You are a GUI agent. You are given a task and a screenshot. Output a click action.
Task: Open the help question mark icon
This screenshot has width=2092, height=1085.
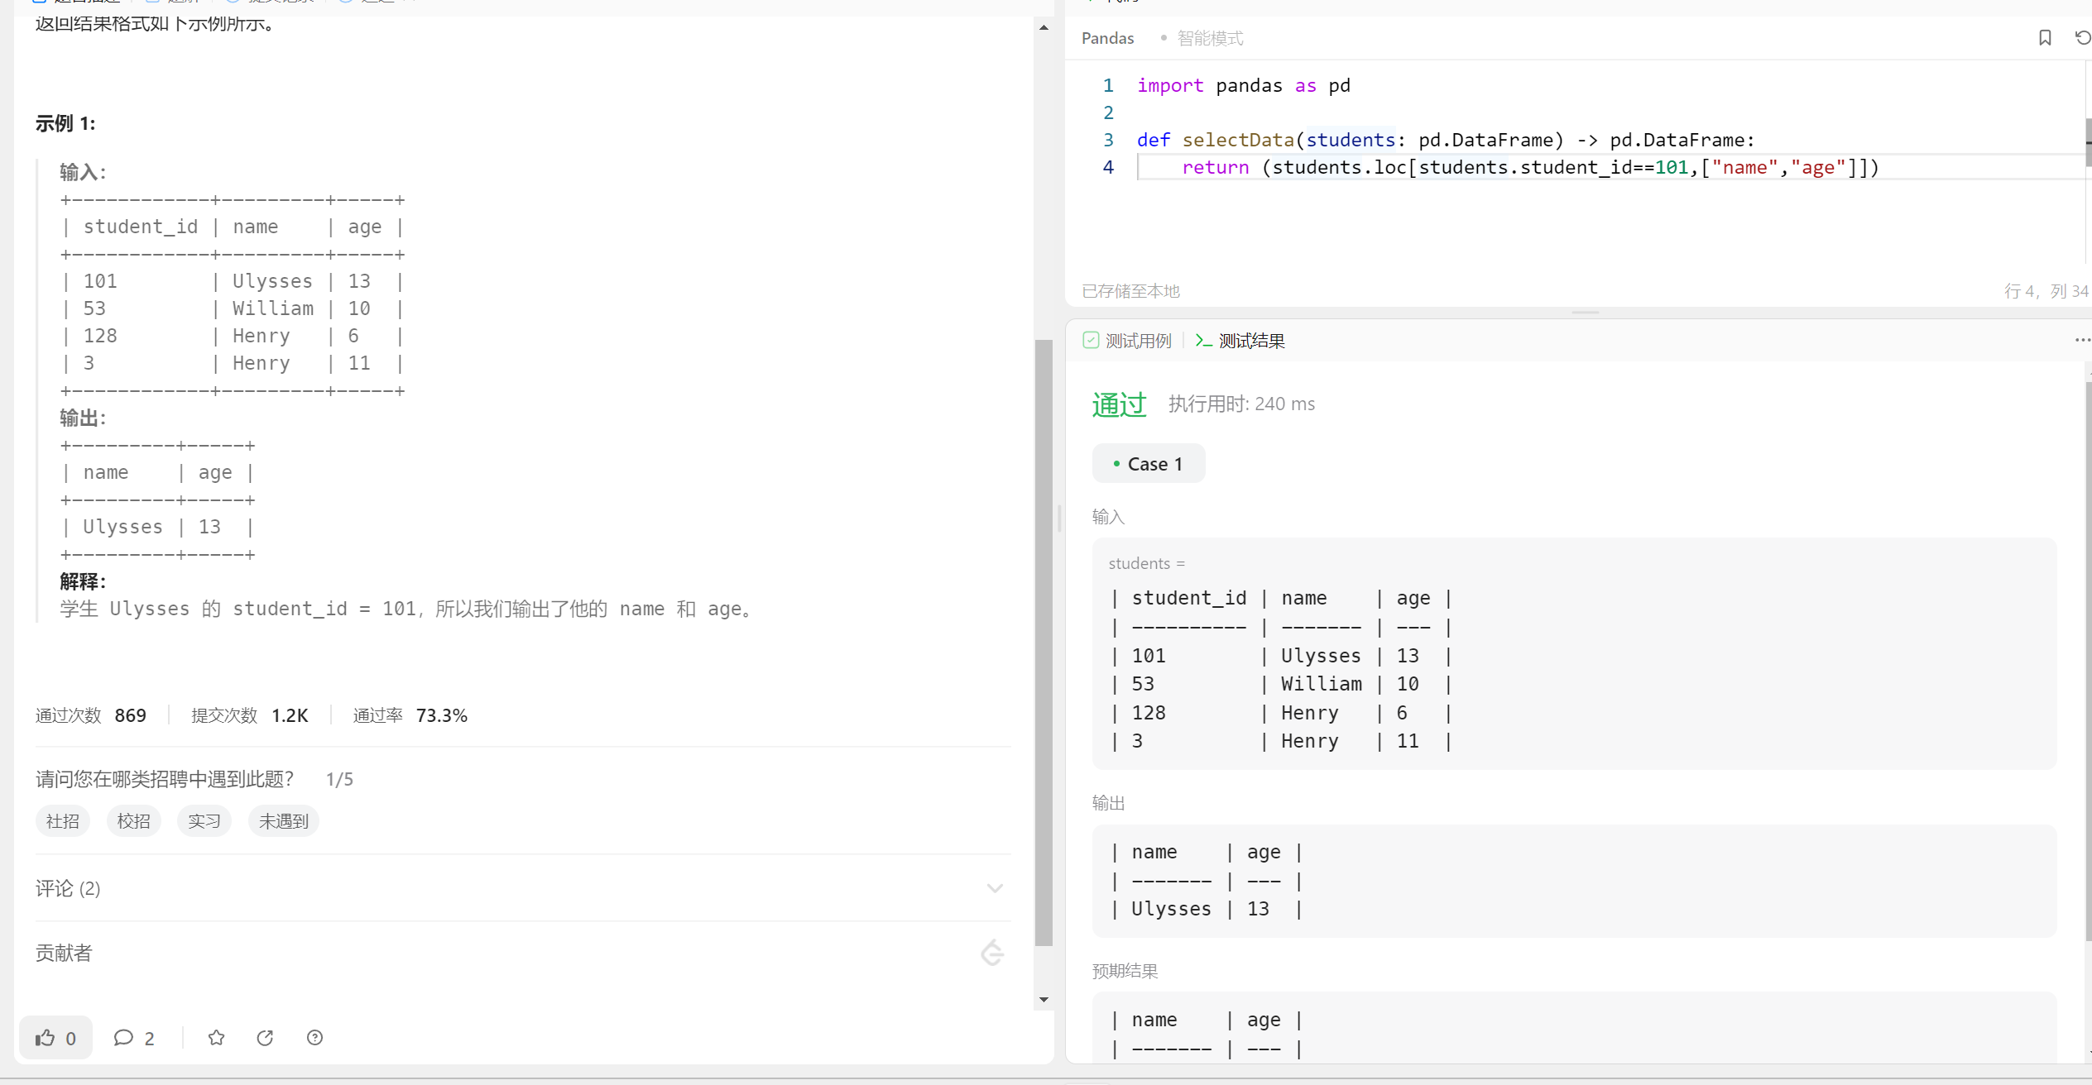(314, 1038)
